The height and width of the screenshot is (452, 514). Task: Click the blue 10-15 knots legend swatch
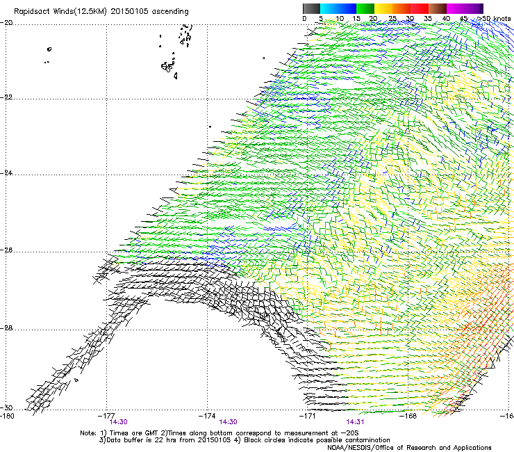pos(347,8)
